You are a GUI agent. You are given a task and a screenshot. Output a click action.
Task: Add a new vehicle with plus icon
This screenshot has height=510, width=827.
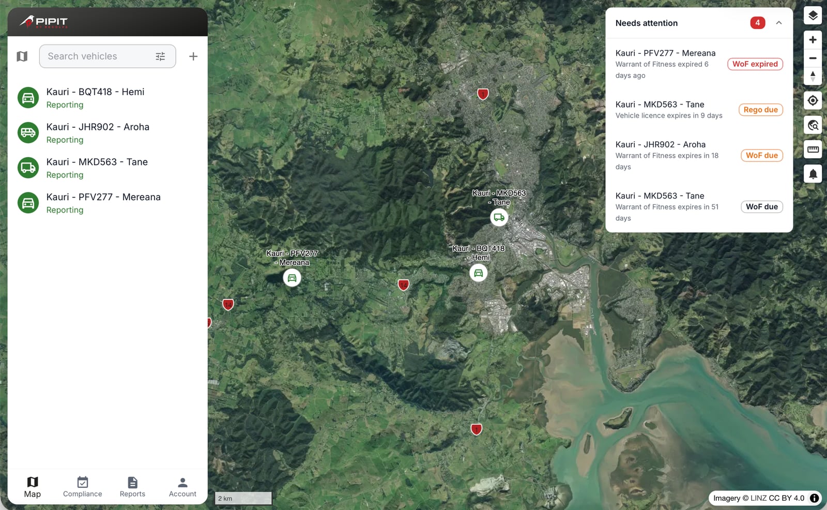(x=193, y=56)
